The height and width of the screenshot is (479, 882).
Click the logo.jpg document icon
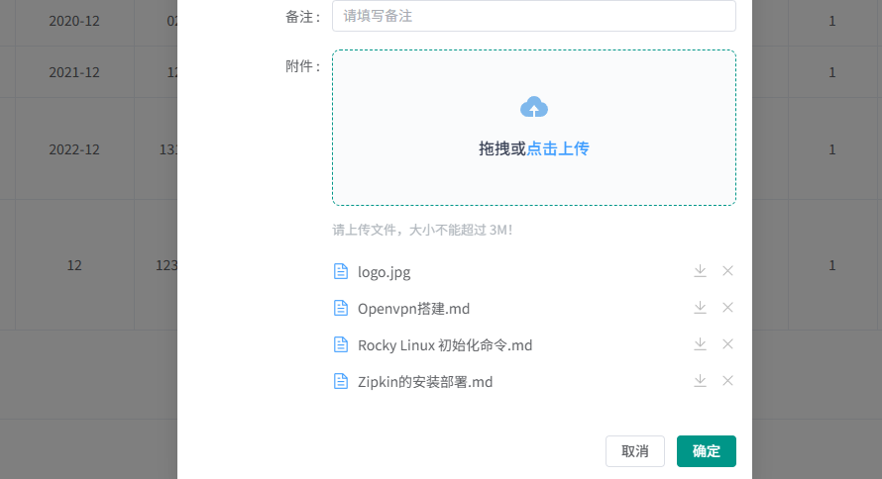[x=341, y=271]
